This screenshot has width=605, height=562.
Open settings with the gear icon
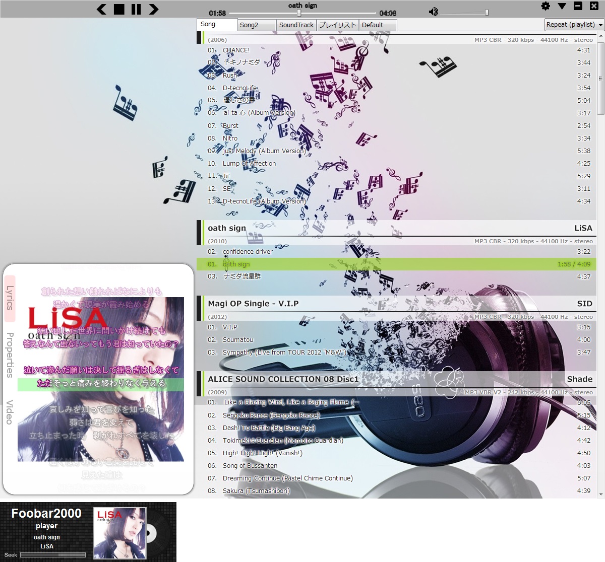click(x=546, y=6)
